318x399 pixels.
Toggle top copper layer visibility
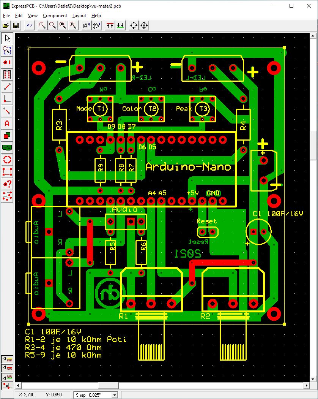(x=7, y=368)
